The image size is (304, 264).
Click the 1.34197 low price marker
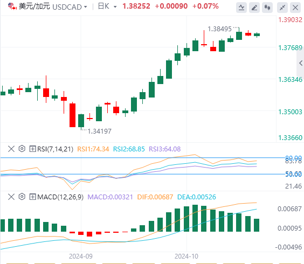[x=100, y=131]
